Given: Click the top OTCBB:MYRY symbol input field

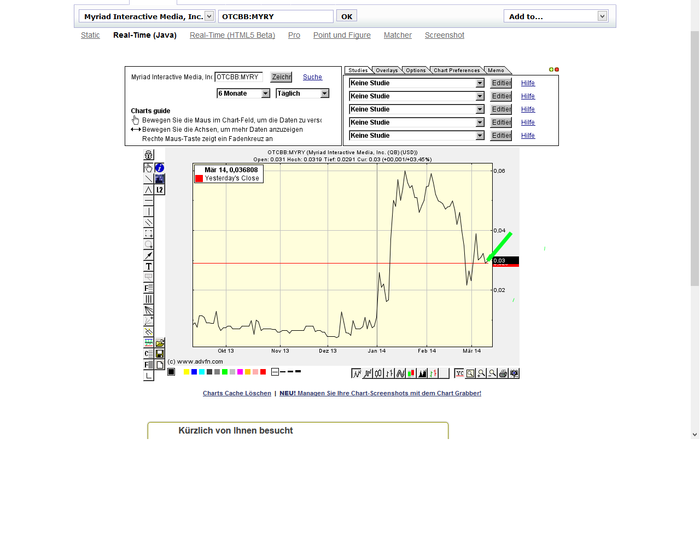Looking at the screenshot, I should 276,16.
